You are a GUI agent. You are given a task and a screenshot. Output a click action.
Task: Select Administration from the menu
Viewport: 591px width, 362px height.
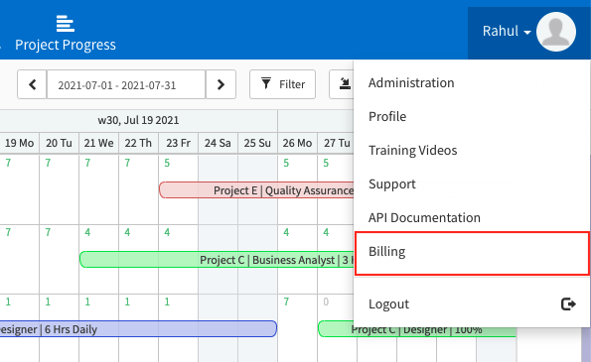click(472, 82)
